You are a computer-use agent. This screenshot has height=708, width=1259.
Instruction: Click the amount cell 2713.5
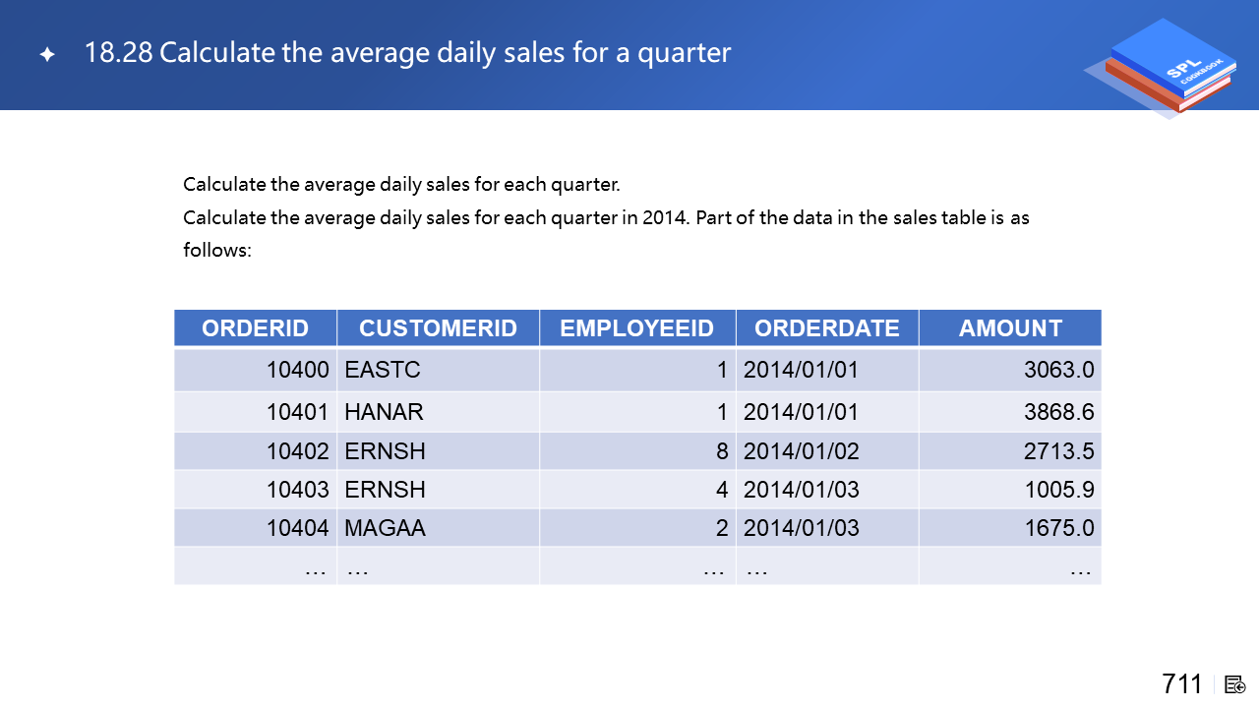click(1058, 451)
